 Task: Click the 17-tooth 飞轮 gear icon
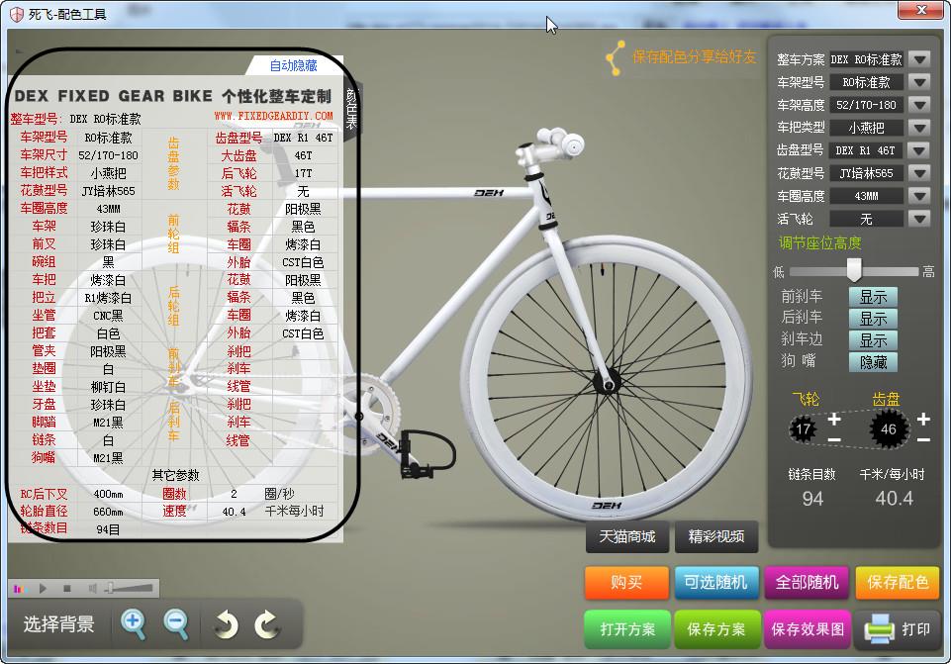[803, 429]
